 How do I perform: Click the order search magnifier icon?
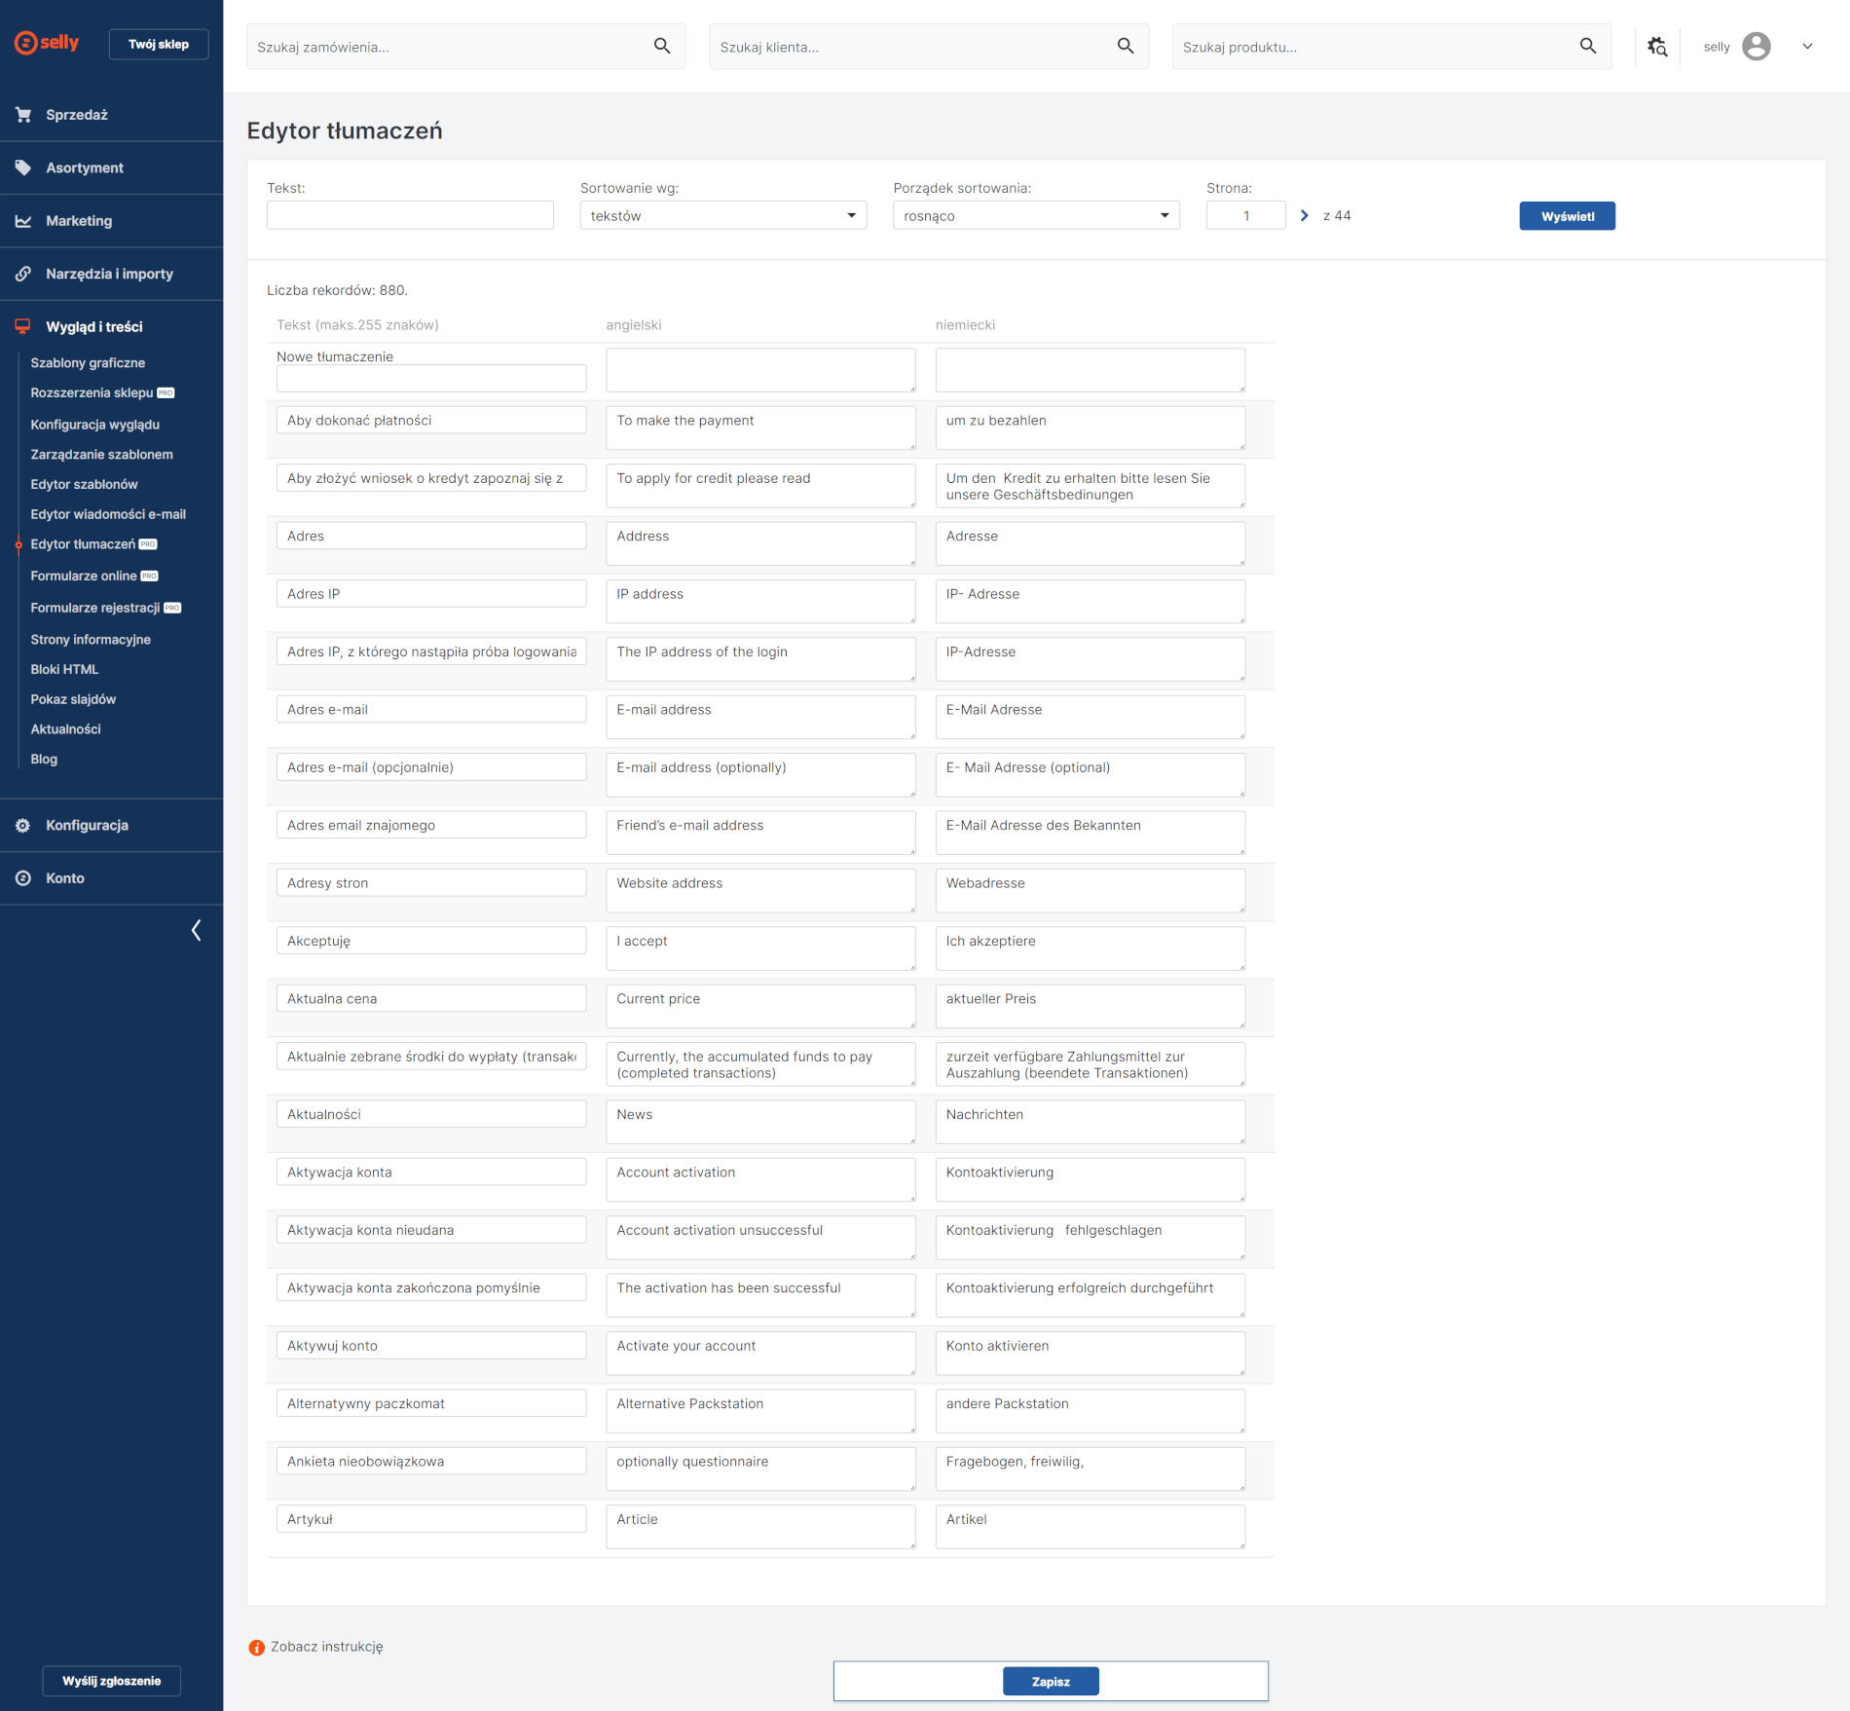662,46
